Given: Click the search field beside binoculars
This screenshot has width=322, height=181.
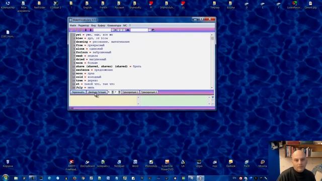Looking at the screenshot, I should point(139,30).
